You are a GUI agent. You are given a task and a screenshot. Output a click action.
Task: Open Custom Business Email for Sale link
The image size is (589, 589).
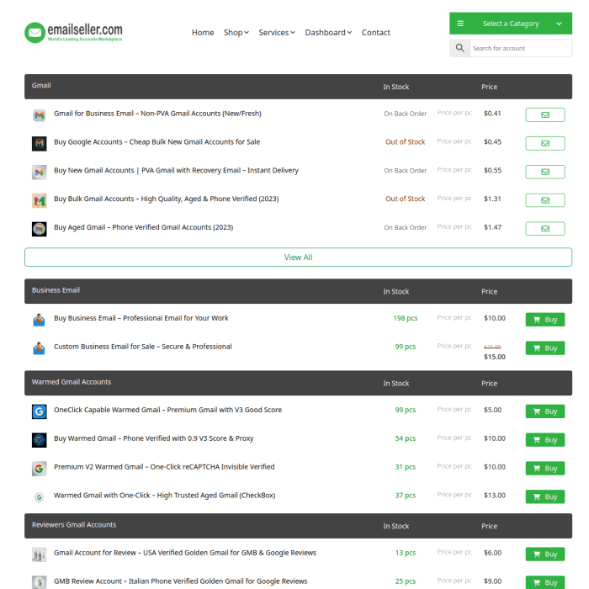143,347
